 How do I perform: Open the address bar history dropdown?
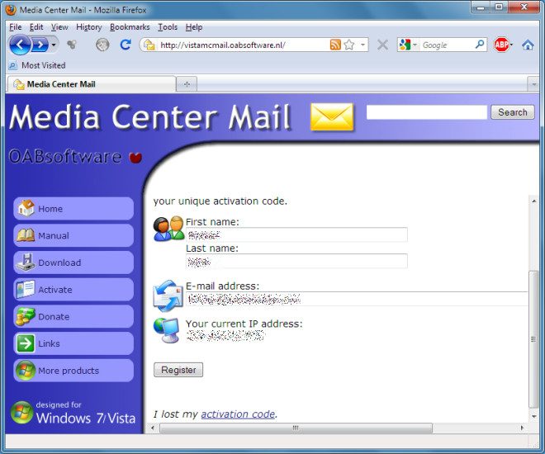click(363, 45)
